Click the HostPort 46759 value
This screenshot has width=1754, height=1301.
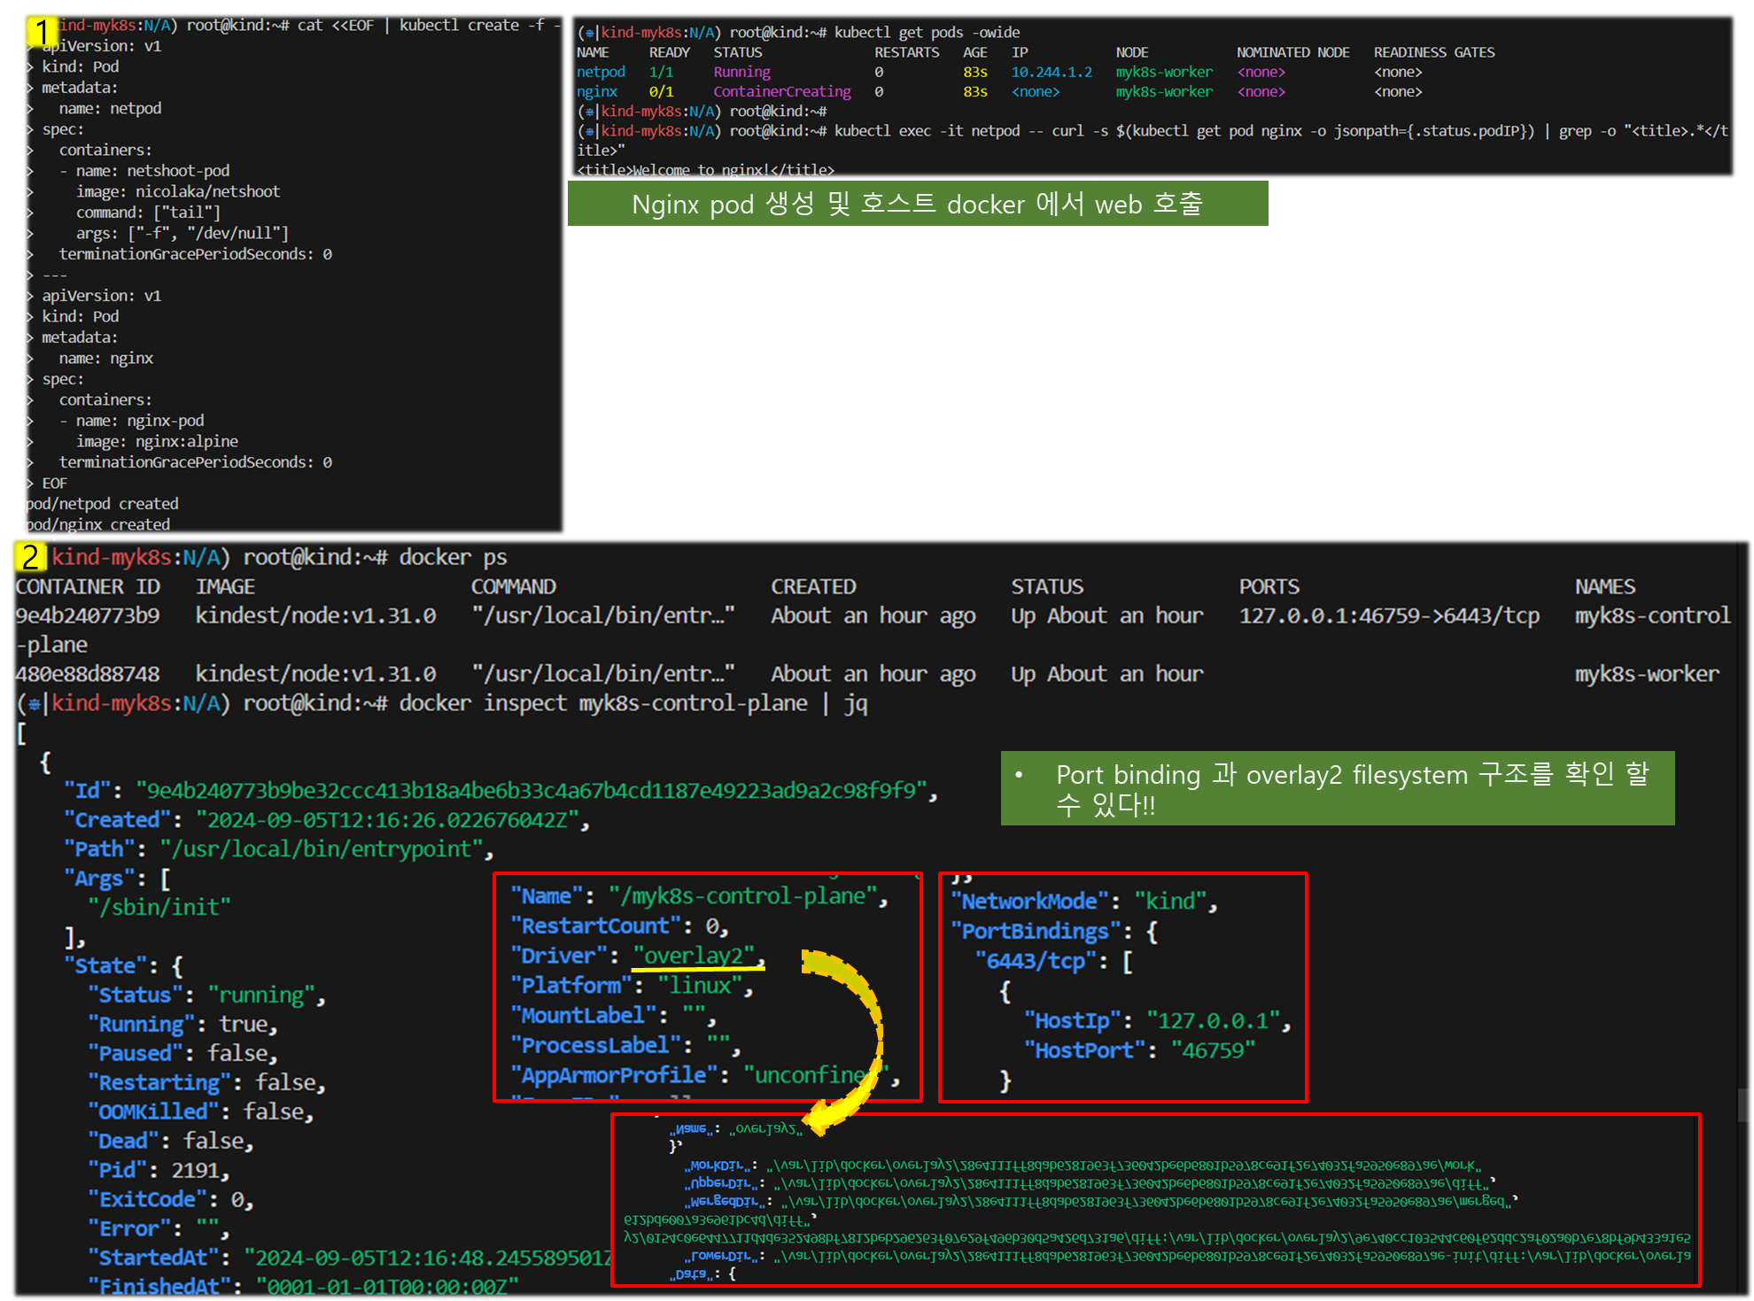tap(1213, 1050)
